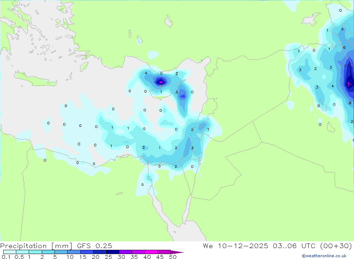Click legend label '35'
The height and width of the screenshot is (259, 354).
tap(134, 257)
